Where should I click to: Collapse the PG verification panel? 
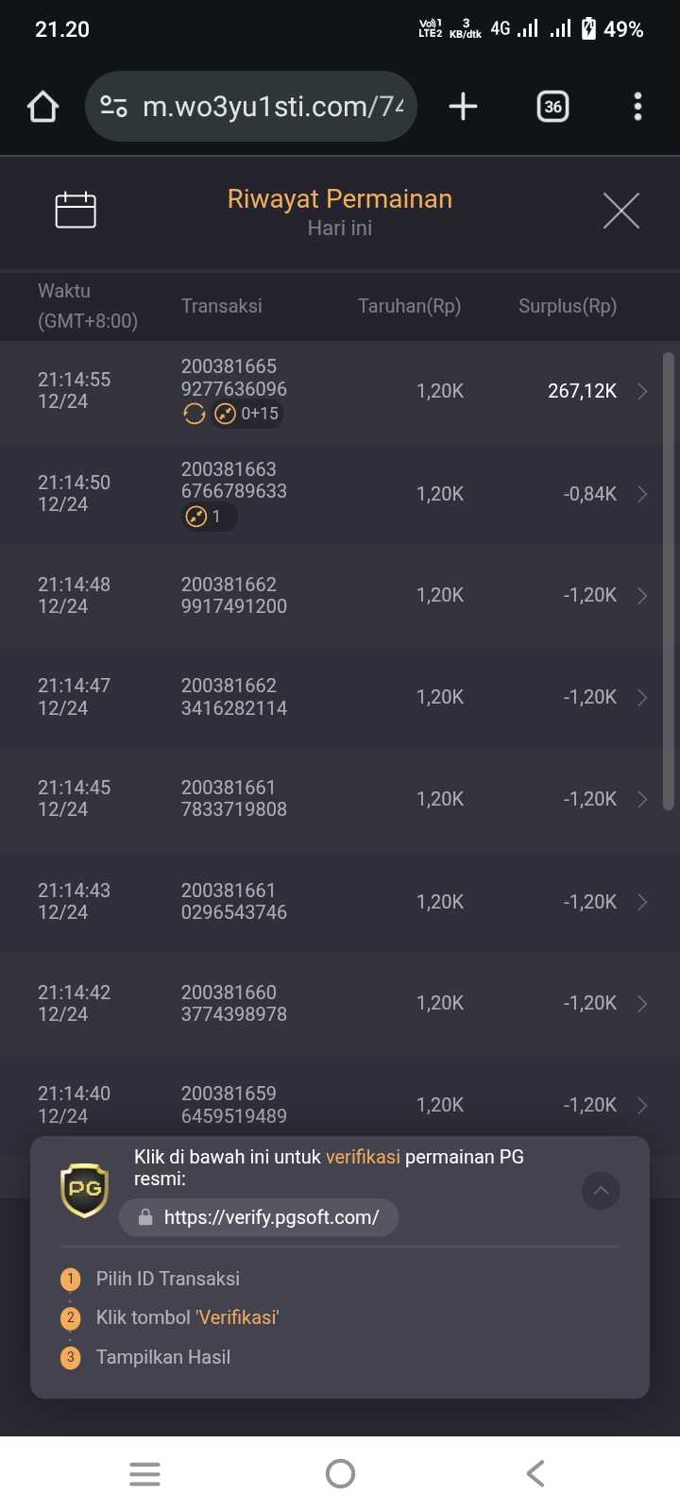pos(601,1190)
